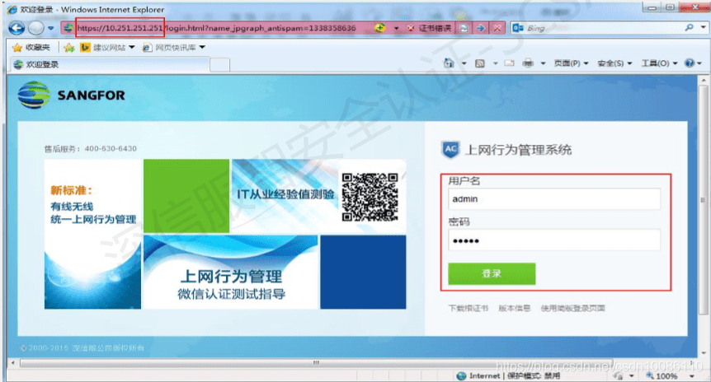Open the 收藏夹 favorites star button

(31, 47)
